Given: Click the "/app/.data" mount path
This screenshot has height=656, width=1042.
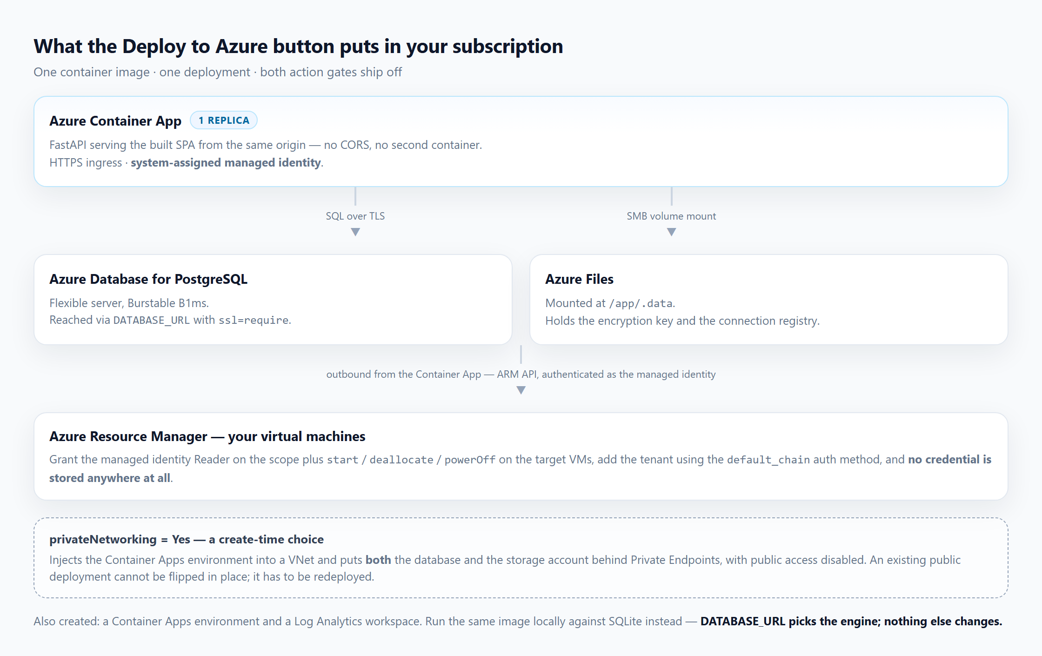Looking at the screenshot, I should click(641, 303).
